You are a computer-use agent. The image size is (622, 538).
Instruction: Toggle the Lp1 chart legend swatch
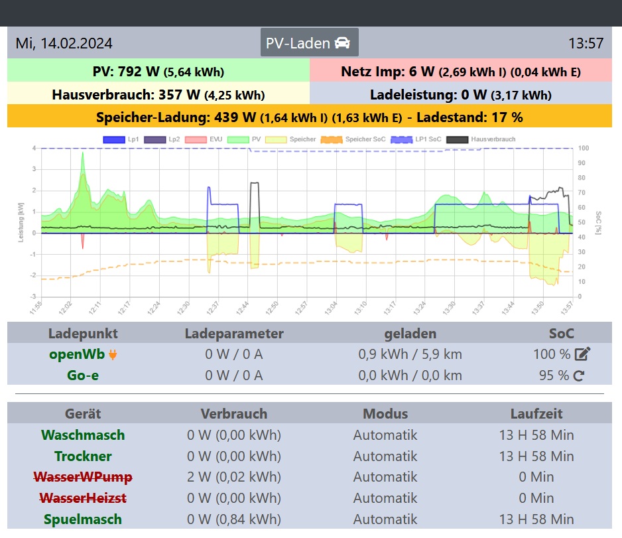click(x=114, y=140)
